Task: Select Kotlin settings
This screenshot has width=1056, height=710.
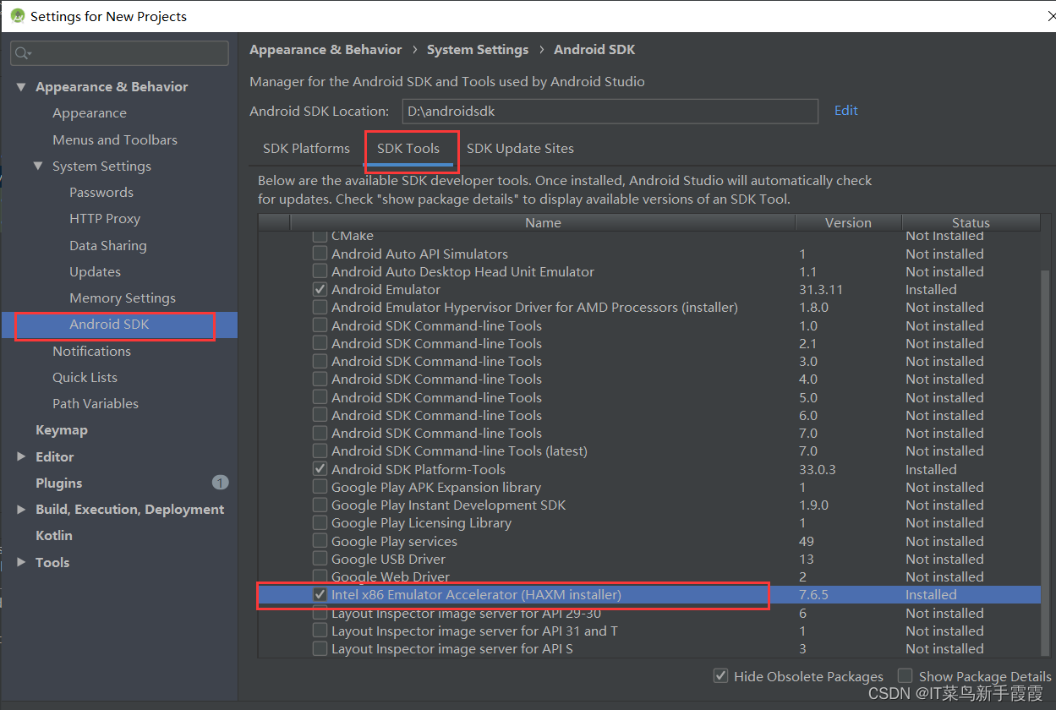Action: [x=54, y=535]
